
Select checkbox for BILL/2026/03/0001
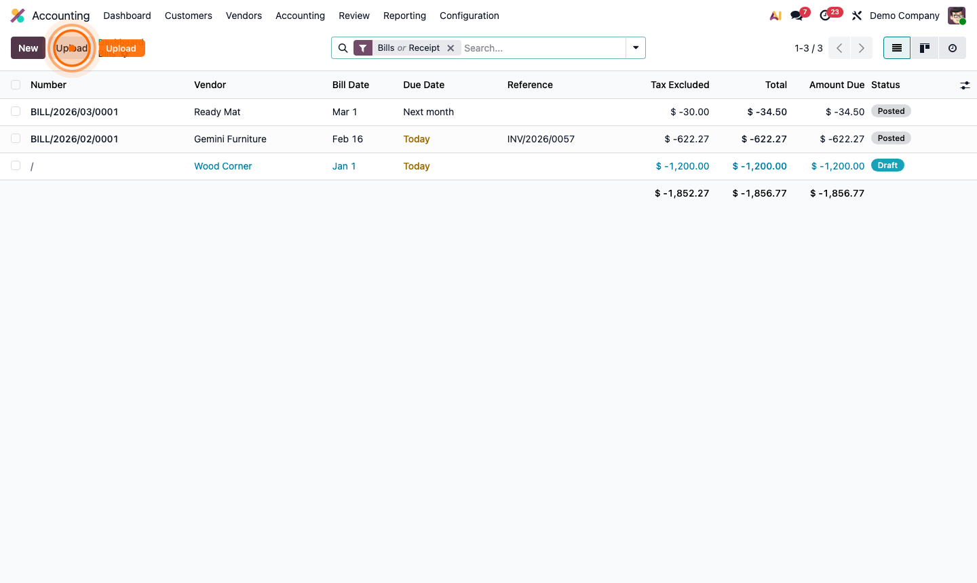coord(16,111)
